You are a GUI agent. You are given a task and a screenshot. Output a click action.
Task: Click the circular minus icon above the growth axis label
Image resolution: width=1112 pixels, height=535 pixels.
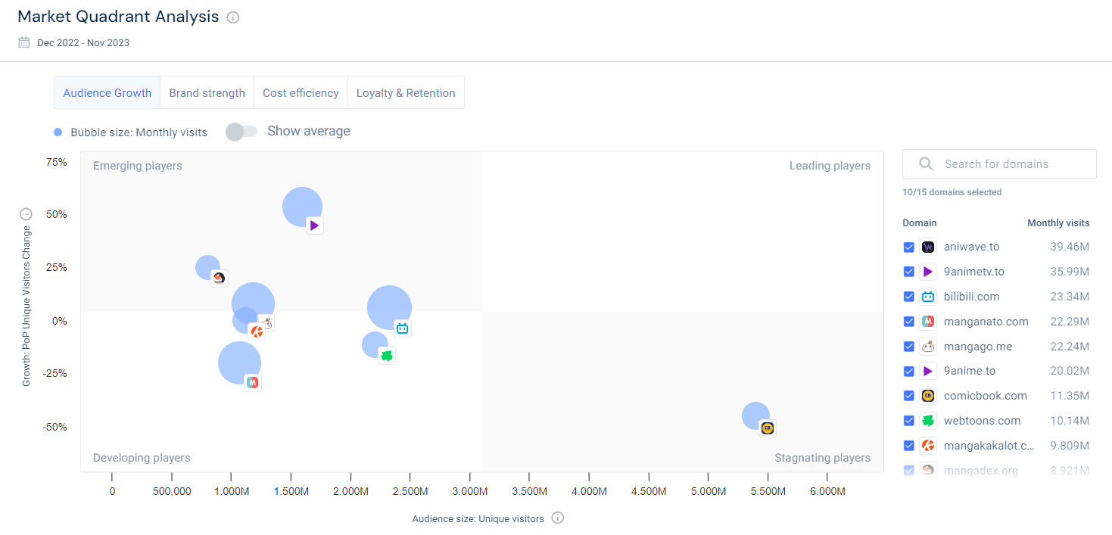pyautogui.click(x=26, y=214)
